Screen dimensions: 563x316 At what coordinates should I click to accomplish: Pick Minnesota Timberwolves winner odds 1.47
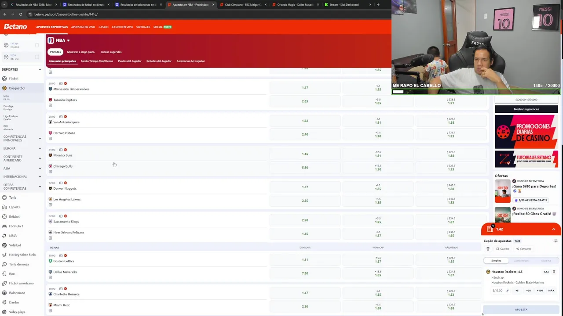pos(305,88)
